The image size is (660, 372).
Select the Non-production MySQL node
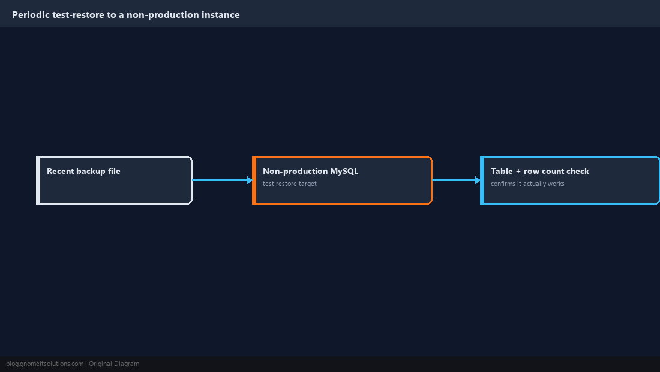342,180
